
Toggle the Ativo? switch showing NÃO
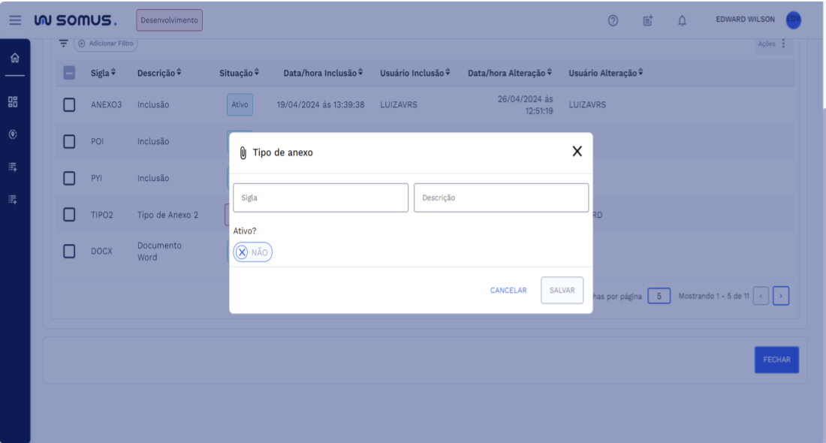point(252,252)
